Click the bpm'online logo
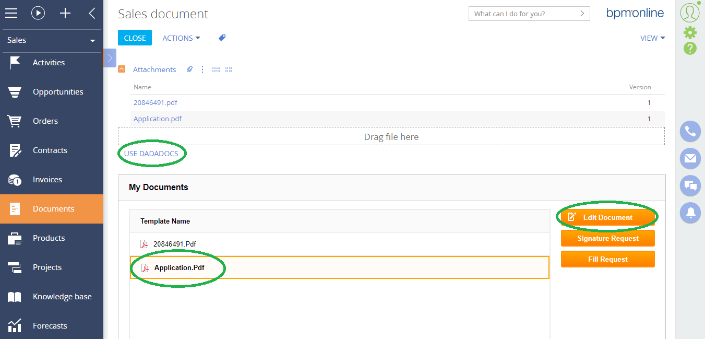Viewport: 705px width, 339px height. coord(635,13)
